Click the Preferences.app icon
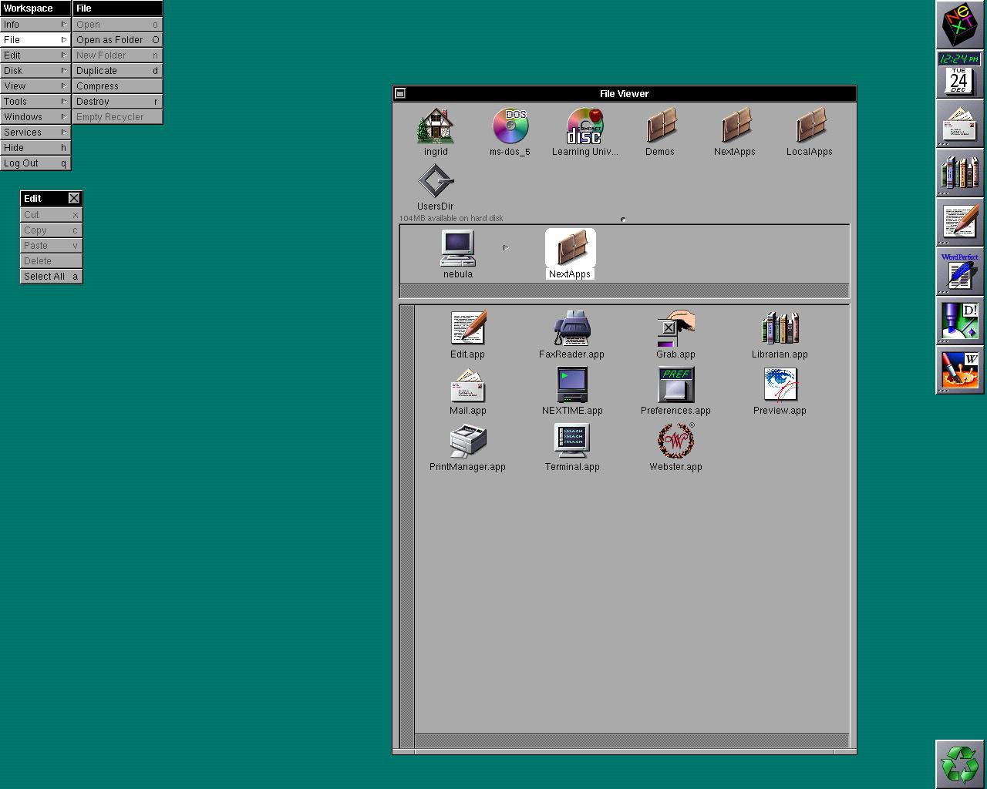The width and height of the screenshot is (987, 789). [675, 385]
